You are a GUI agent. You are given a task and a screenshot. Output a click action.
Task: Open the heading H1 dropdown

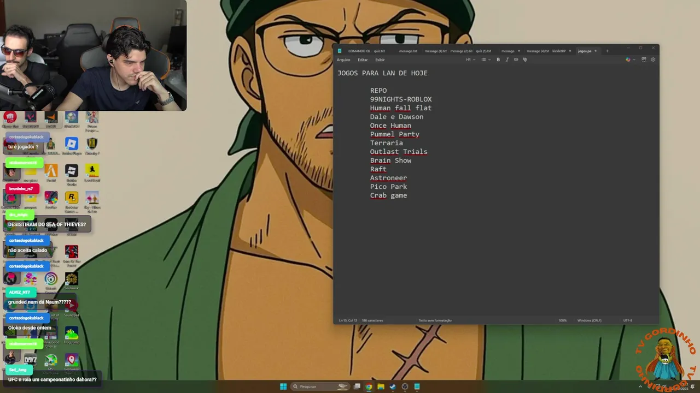pos(470,59)
